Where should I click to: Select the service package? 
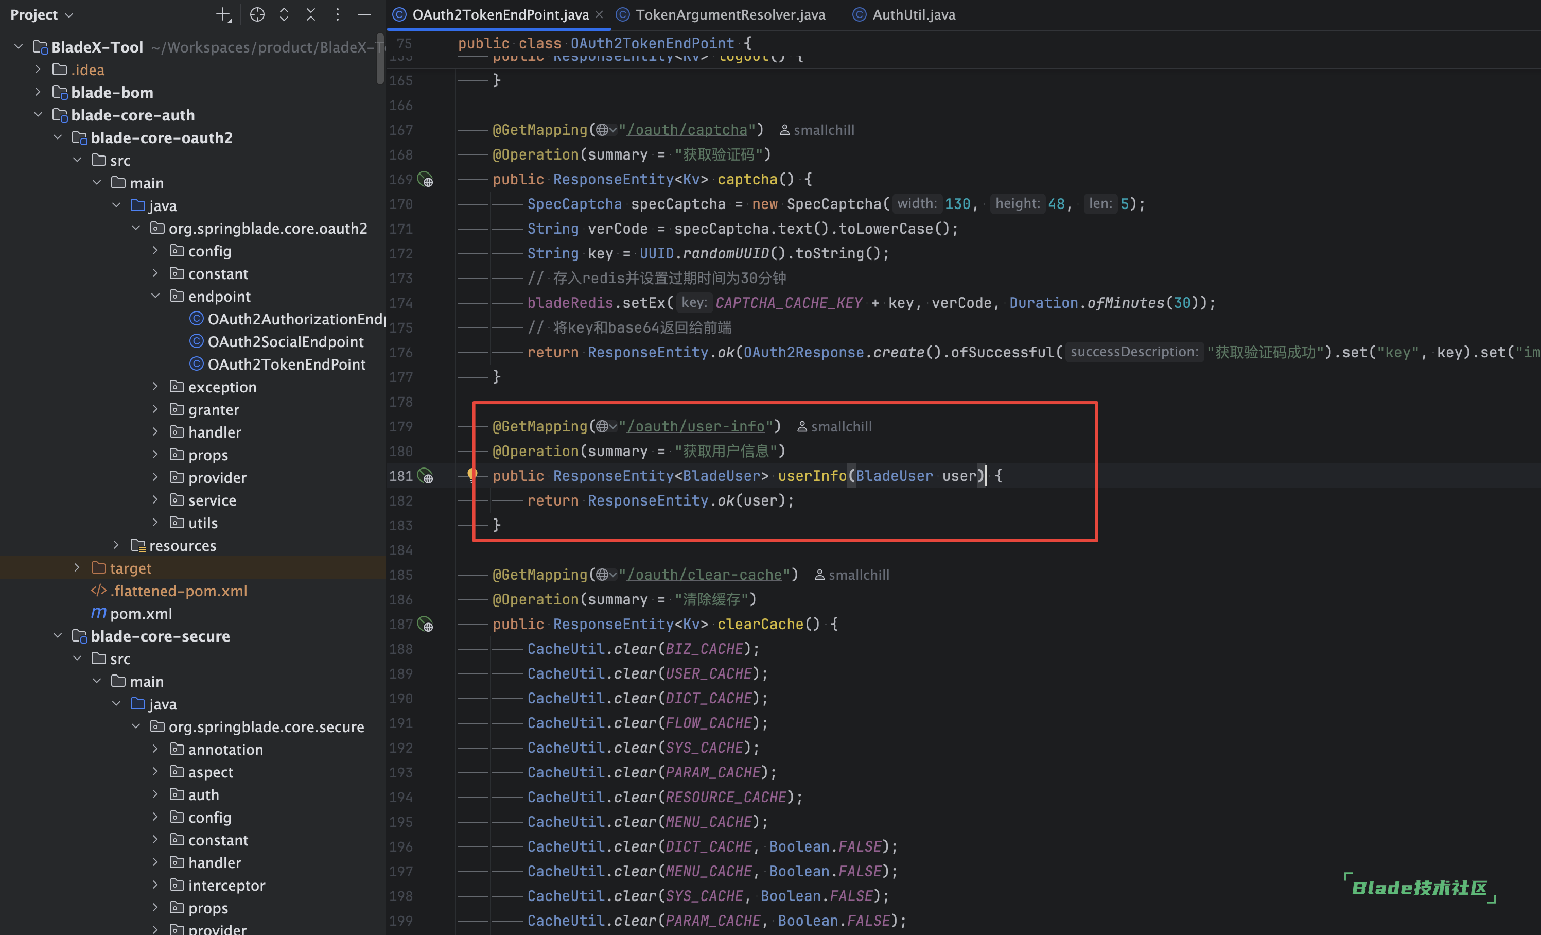coord(203,500)
